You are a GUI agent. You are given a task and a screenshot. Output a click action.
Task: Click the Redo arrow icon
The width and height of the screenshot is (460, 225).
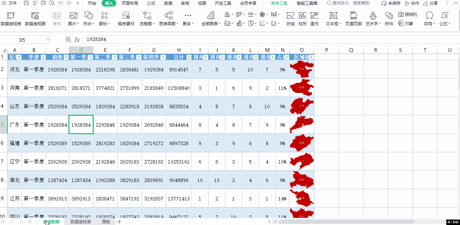[x=69, y=3]
